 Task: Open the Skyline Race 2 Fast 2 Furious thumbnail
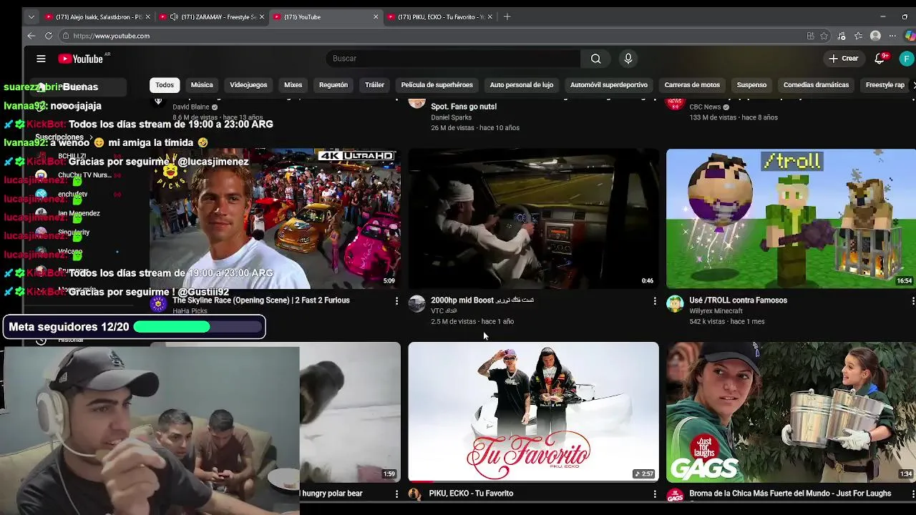tap(275, 218)
